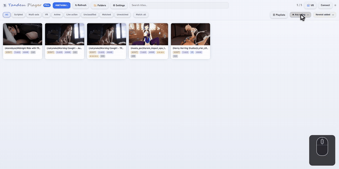
Task: Add a new media folder
Action: coord(62,5)
